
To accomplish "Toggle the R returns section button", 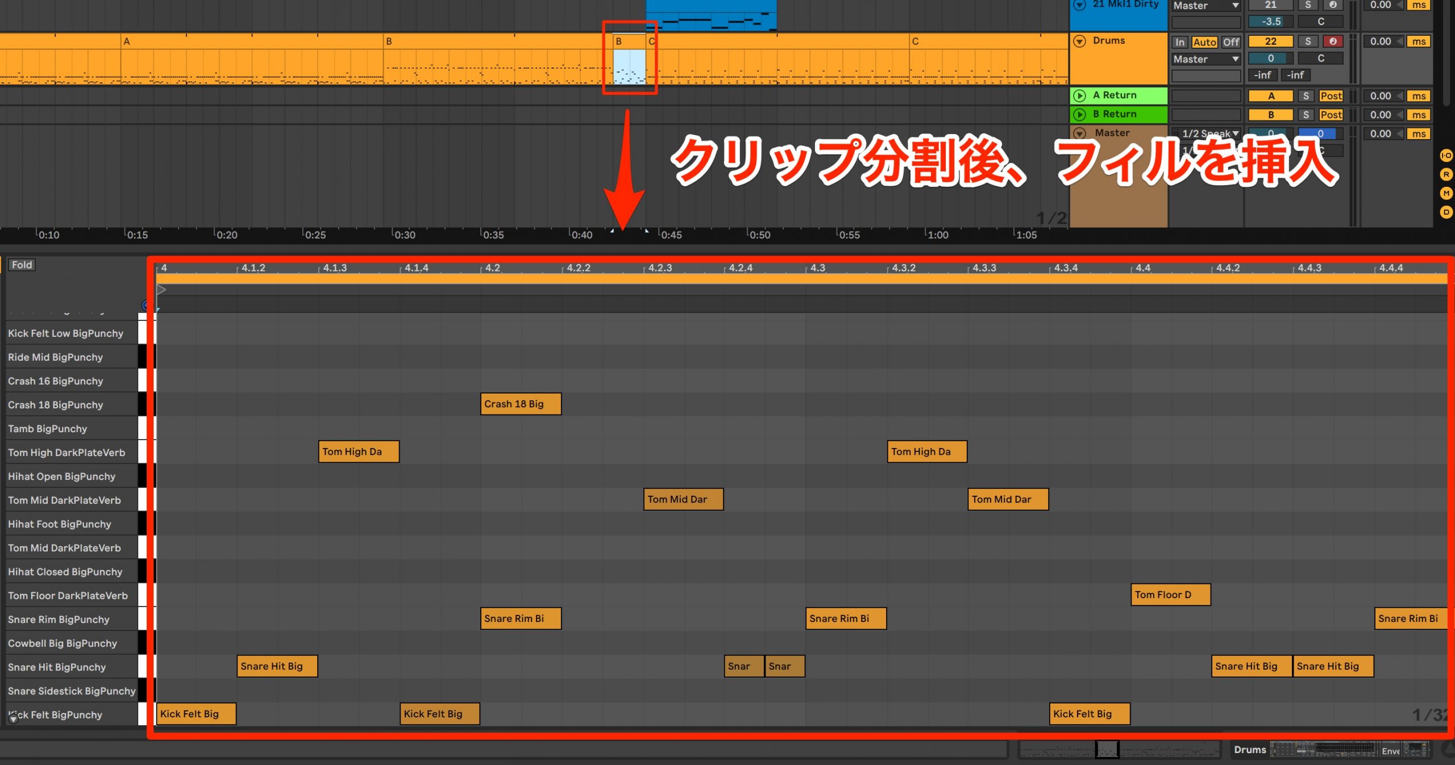I will (1446, 174).
